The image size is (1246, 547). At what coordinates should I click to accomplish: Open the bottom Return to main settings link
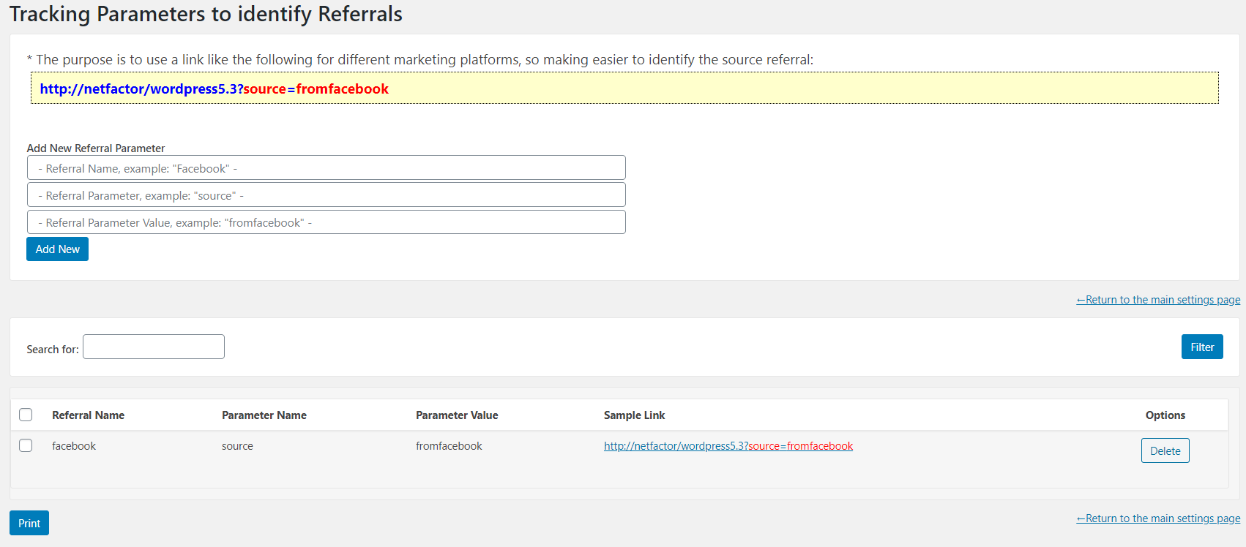(x=1158, y=518)
